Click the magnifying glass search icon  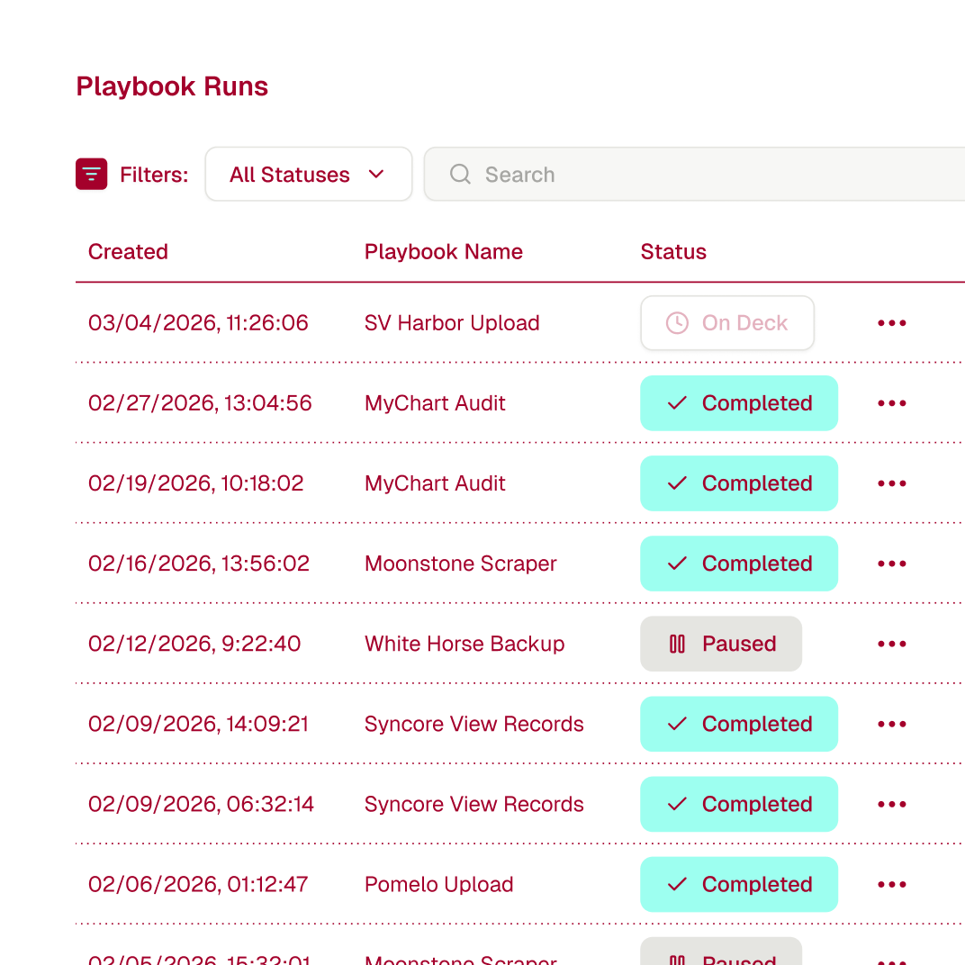click(x=460, y=174)
